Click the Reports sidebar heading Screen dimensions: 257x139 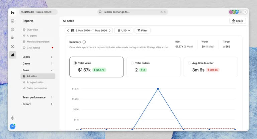[x=28, y=21]
